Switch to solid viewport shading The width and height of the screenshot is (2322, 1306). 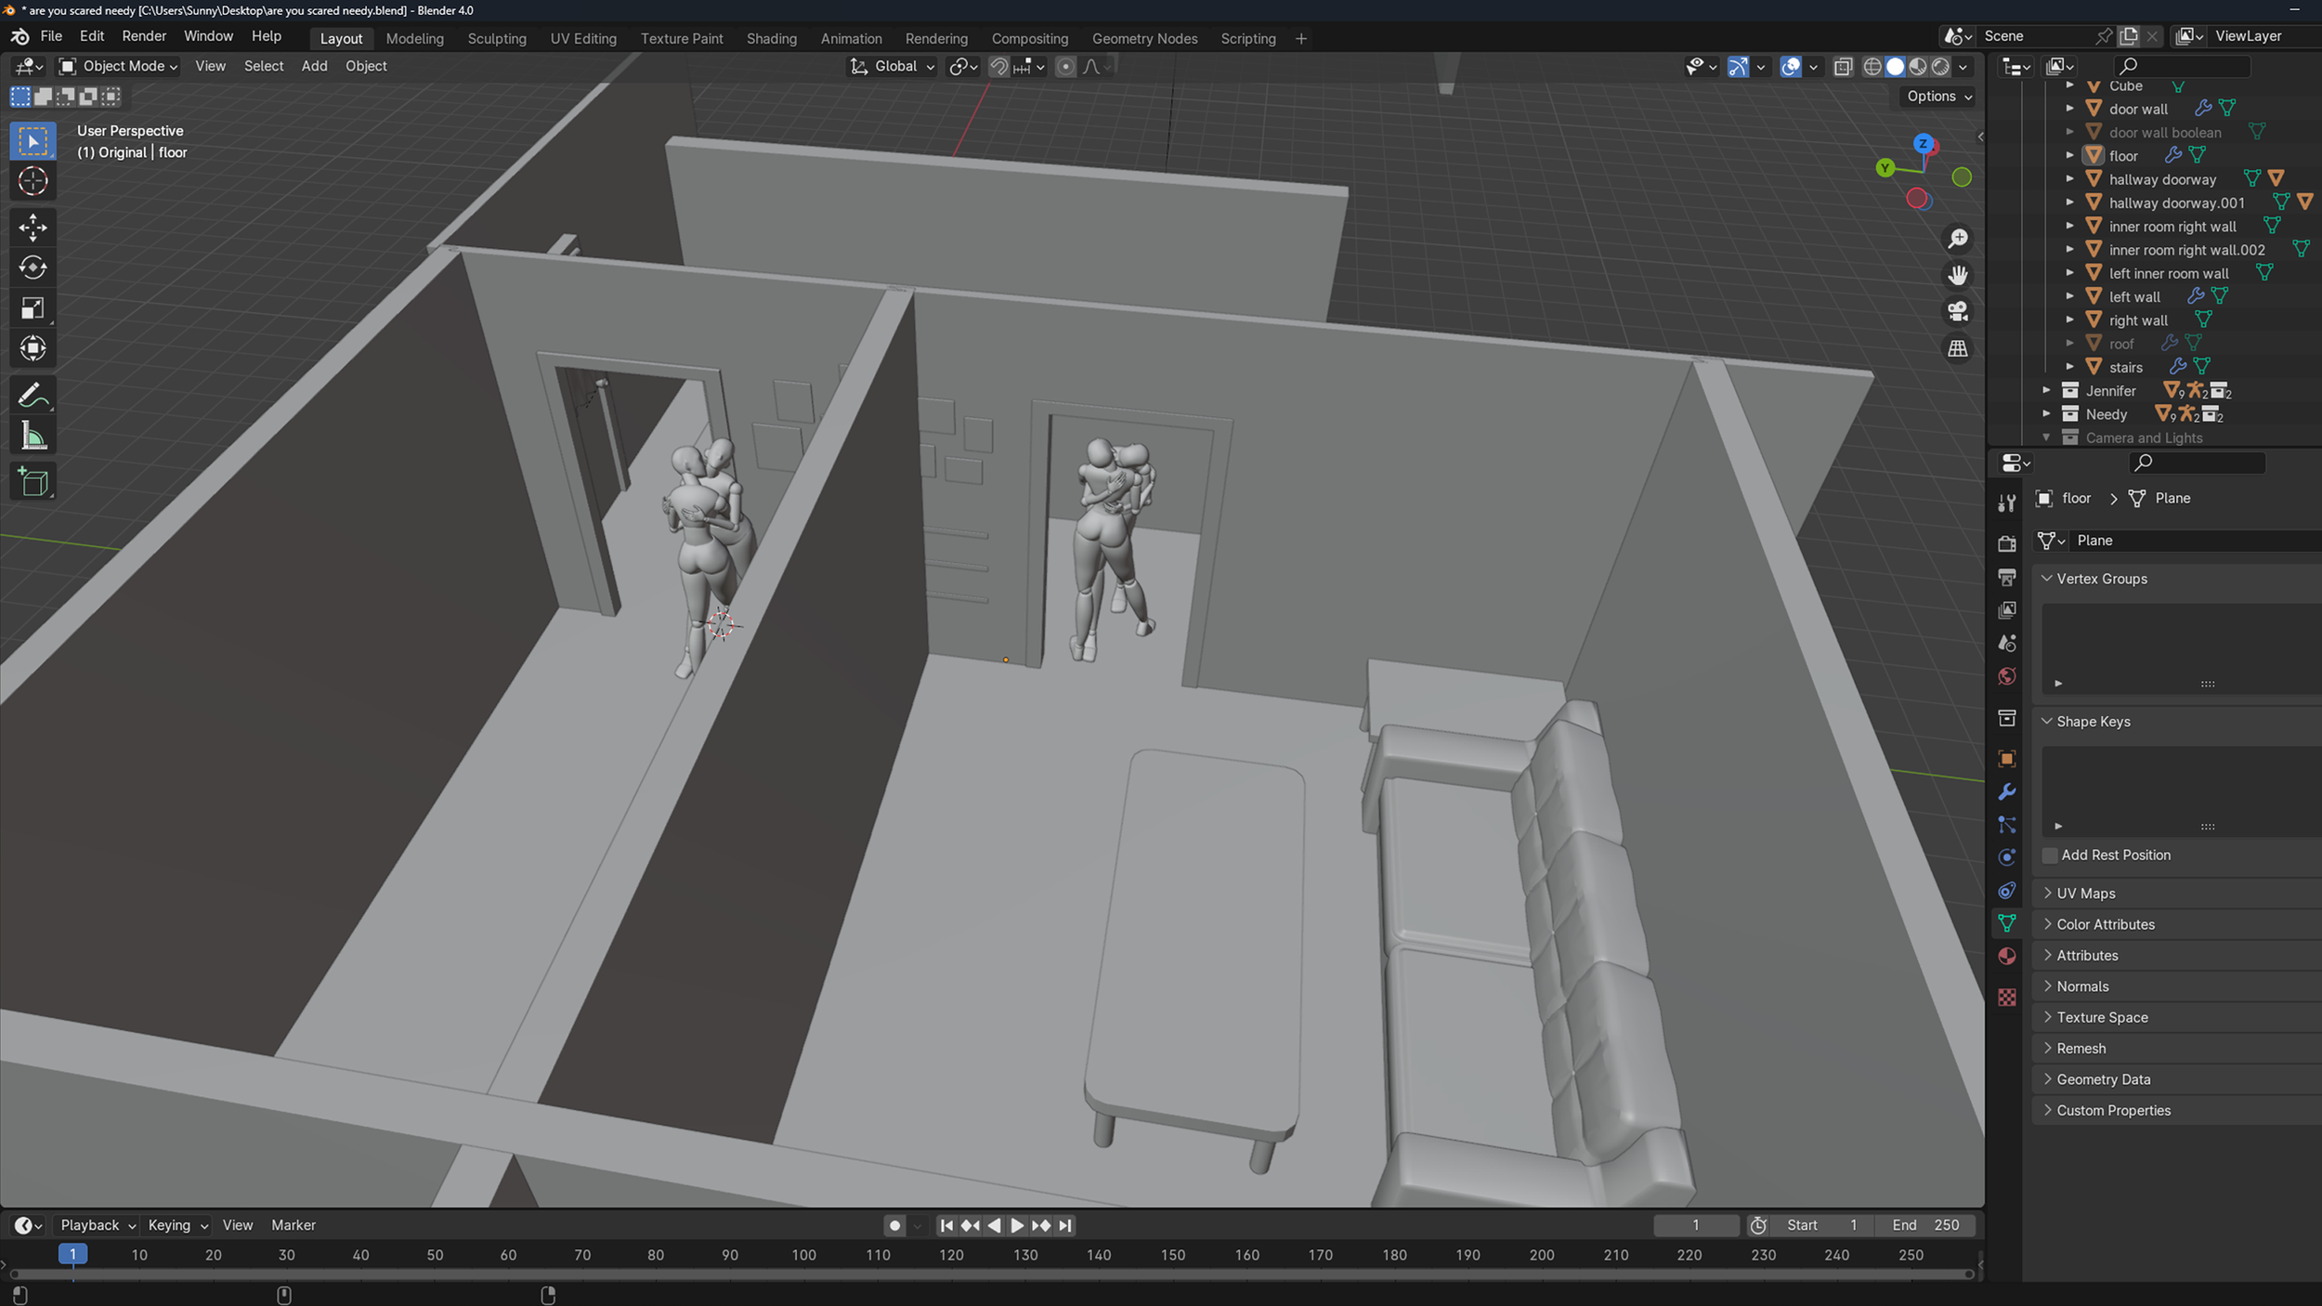pyautogui.click(x=1895, y=66)
